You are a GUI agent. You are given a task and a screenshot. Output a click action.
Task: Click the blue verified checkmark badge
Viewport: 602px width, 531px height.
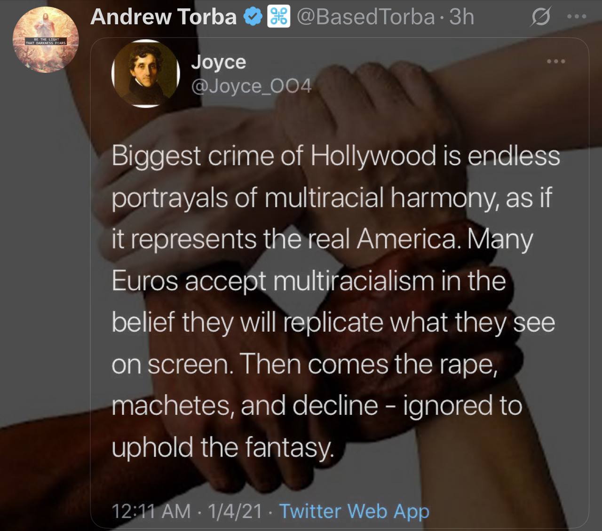click(x=253, y=17)
